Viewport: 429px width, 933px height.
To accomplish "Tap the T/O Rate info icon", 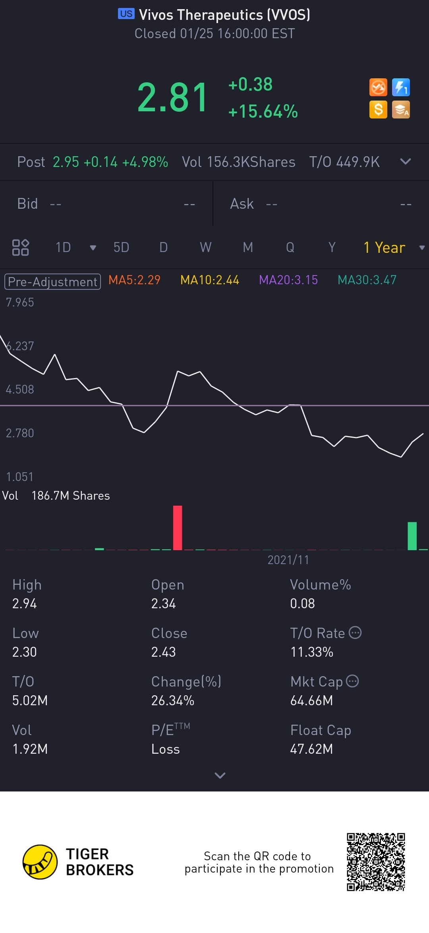I will coord(355,632).
